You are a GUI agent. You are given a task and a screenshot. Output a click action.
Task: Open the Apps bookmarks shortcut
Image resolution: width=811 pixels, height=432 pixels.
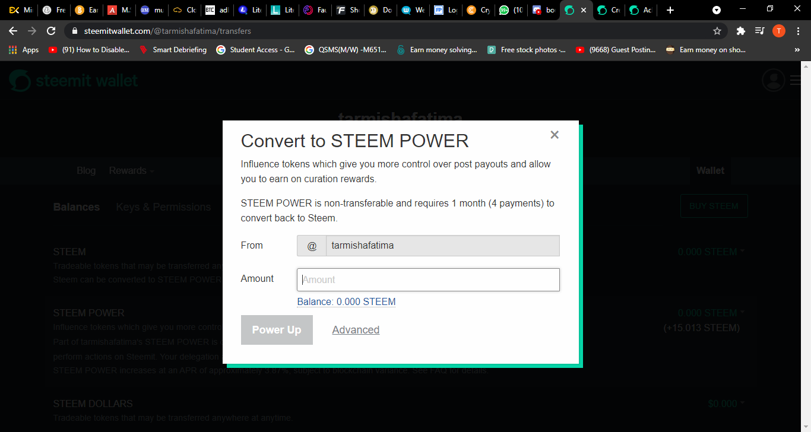(24, 50)
